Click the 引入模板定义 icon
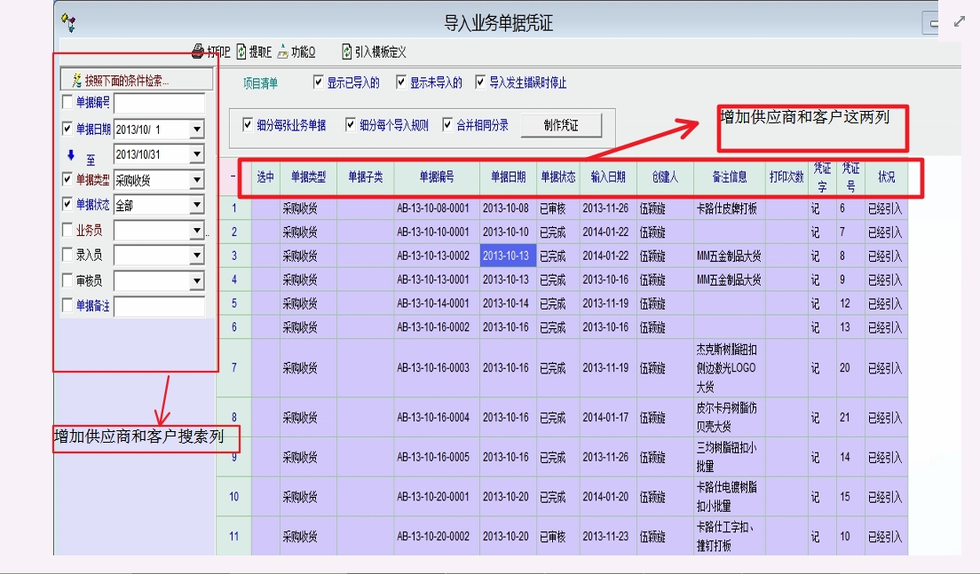This screenshot has height=574, width=980. coord(346,51)
